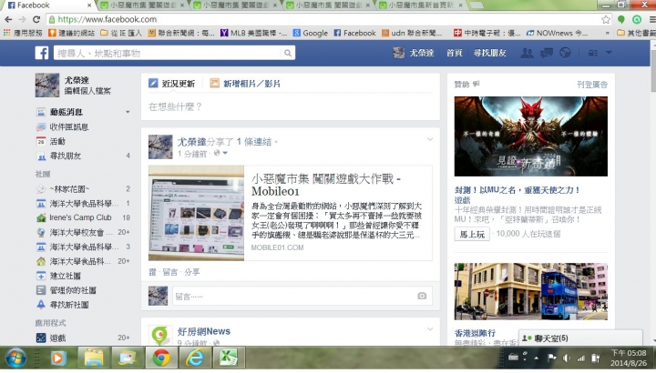
Task: Open Windows Explorer folder from taskbar
Action: coord(94,358)
